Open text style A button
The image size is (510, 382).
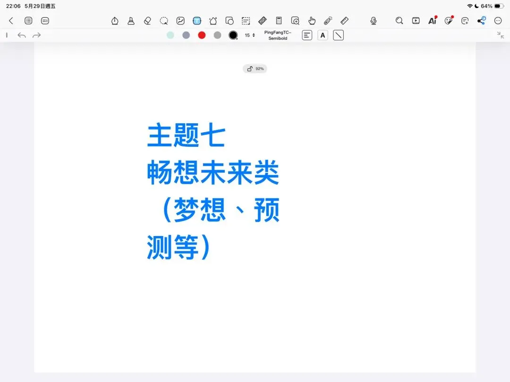(x=323, y=35)
